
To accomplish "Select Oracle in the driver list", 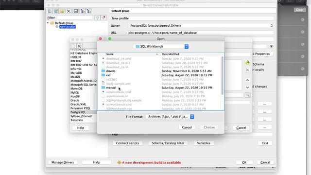I will tap(75, 101).
